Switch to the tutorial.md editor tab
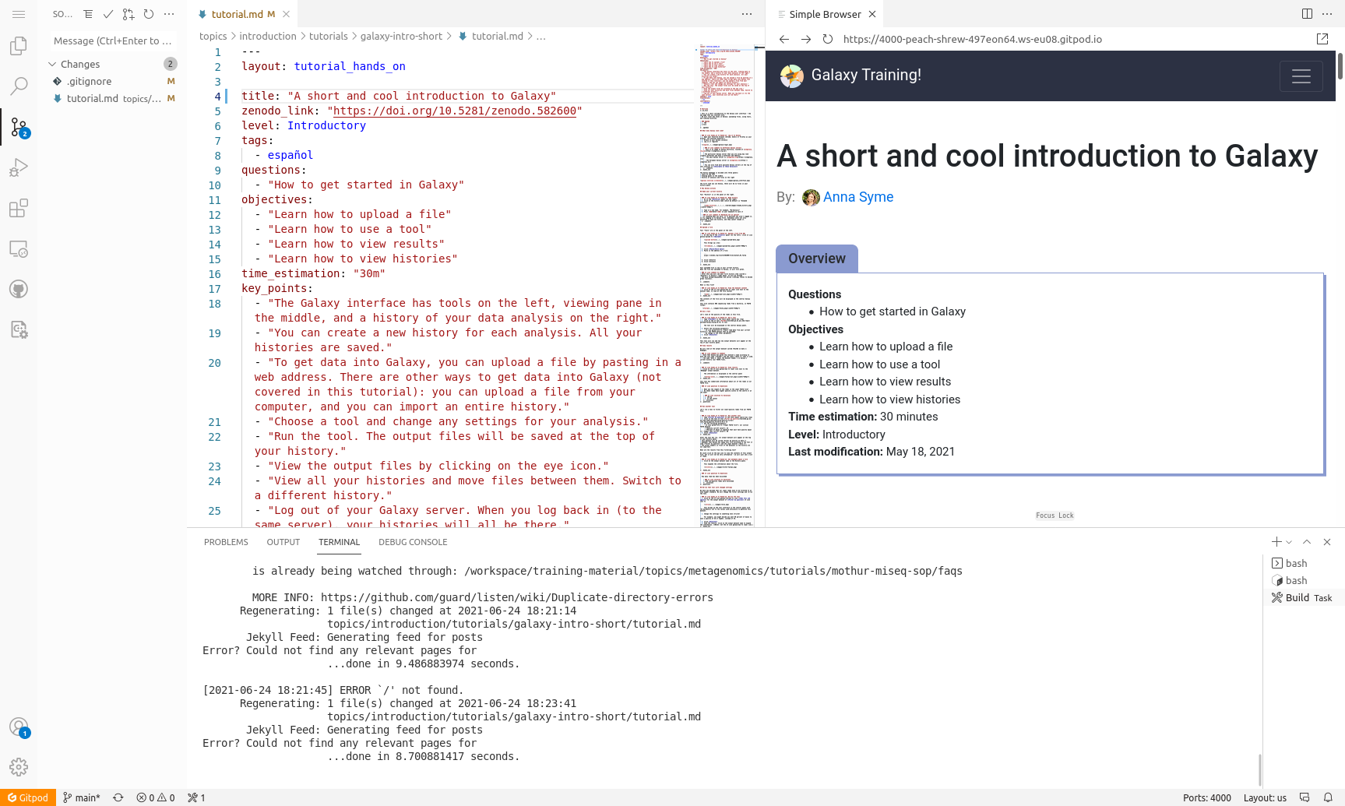 pos(243,14)
